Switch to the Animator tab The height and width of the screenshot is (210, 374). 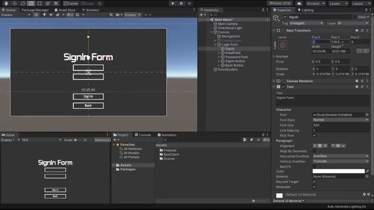click(91, 10)
